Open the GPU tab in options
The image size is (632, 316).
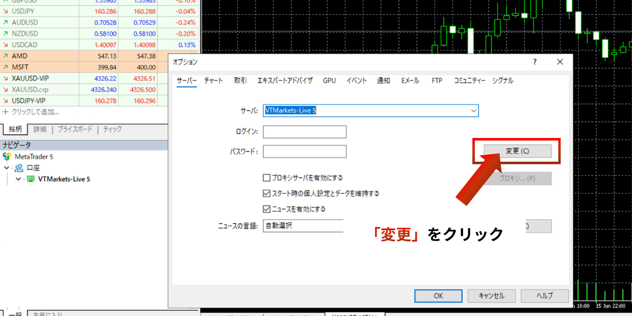329,81
